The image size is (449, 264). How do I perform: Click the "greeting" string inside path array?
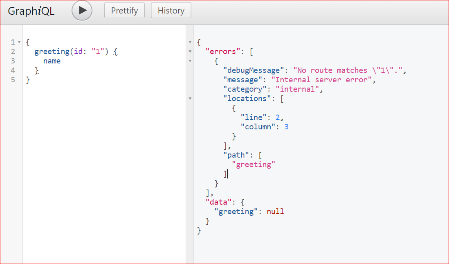click(x=254, y=165)
